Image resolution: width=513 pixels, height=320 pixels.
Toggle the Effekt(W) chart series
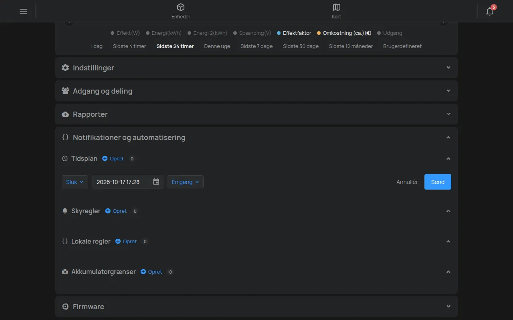(x=125, y=33)
